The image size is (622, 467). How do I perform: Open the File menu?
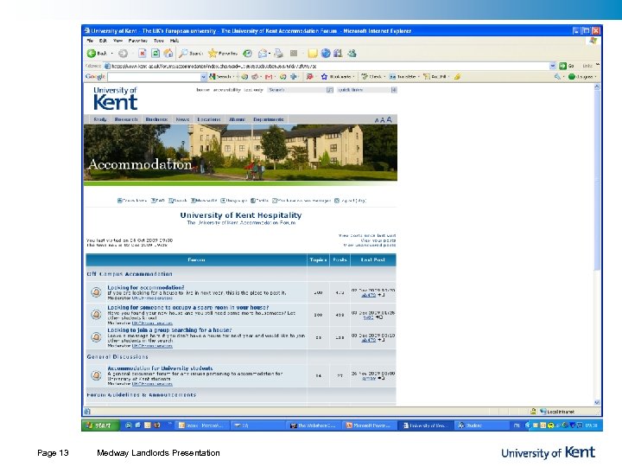pos(90,41)
